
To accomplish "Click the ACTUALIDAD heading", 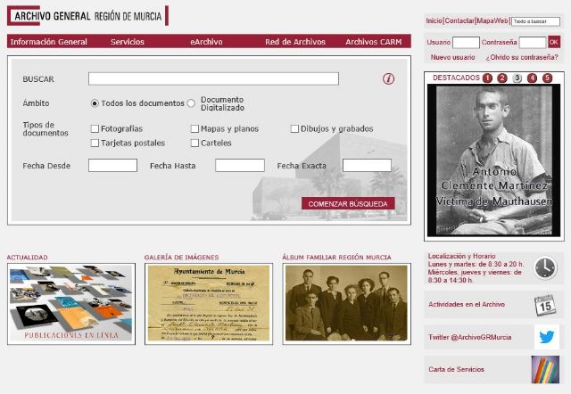I will coord(28,258).
